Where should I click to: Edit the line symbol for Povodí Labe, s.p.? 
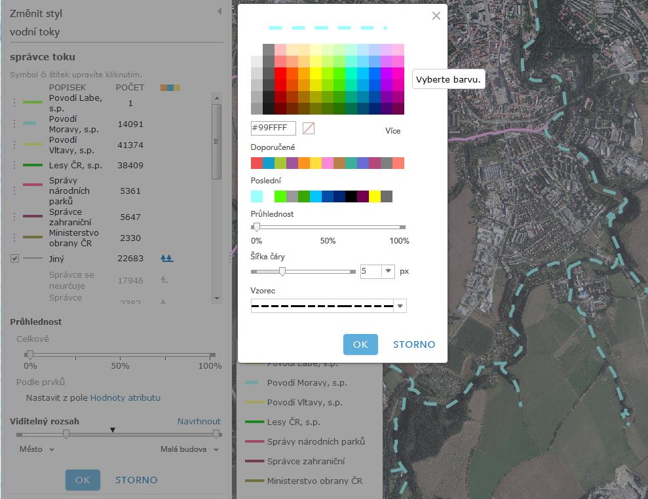(33, 102)
